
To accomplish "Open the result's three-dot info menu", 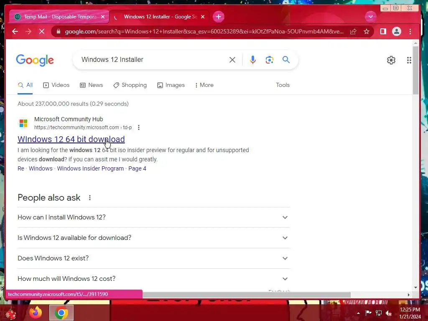I will point(139,127).
